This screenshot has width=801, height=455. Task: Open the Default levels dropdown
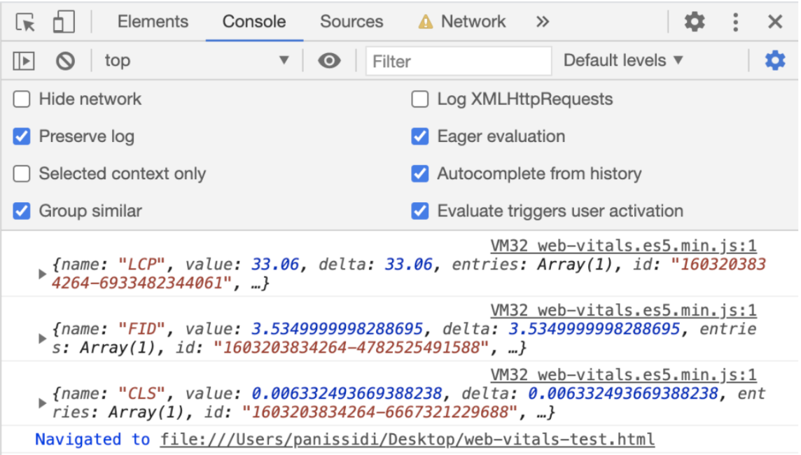pyautogui.click(x=622, y=60)
